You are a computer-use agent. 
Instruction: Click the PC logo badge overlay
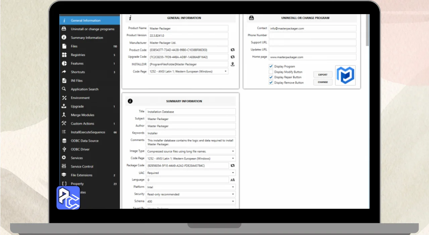point(68,197)
